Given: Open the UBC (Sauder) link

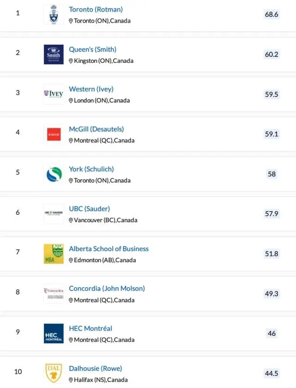Looking at the screenshot, I should 89,209.
